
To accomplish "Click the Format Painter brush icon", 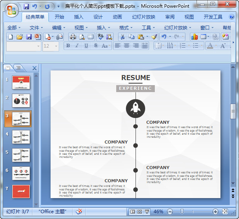I will tap(154, 37).
